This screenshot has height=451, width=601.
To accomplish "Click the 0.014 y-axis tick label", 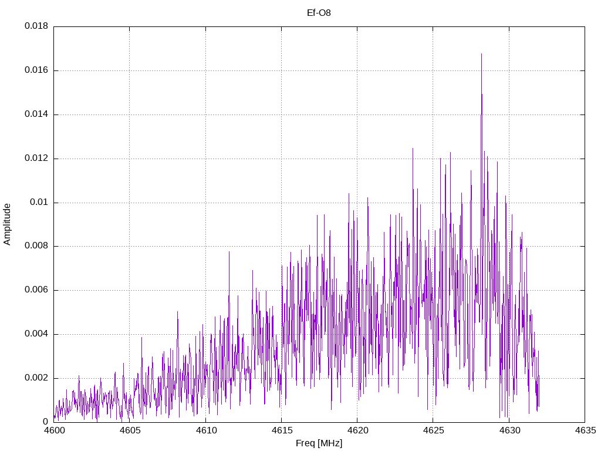I will (x=36, y=115).
